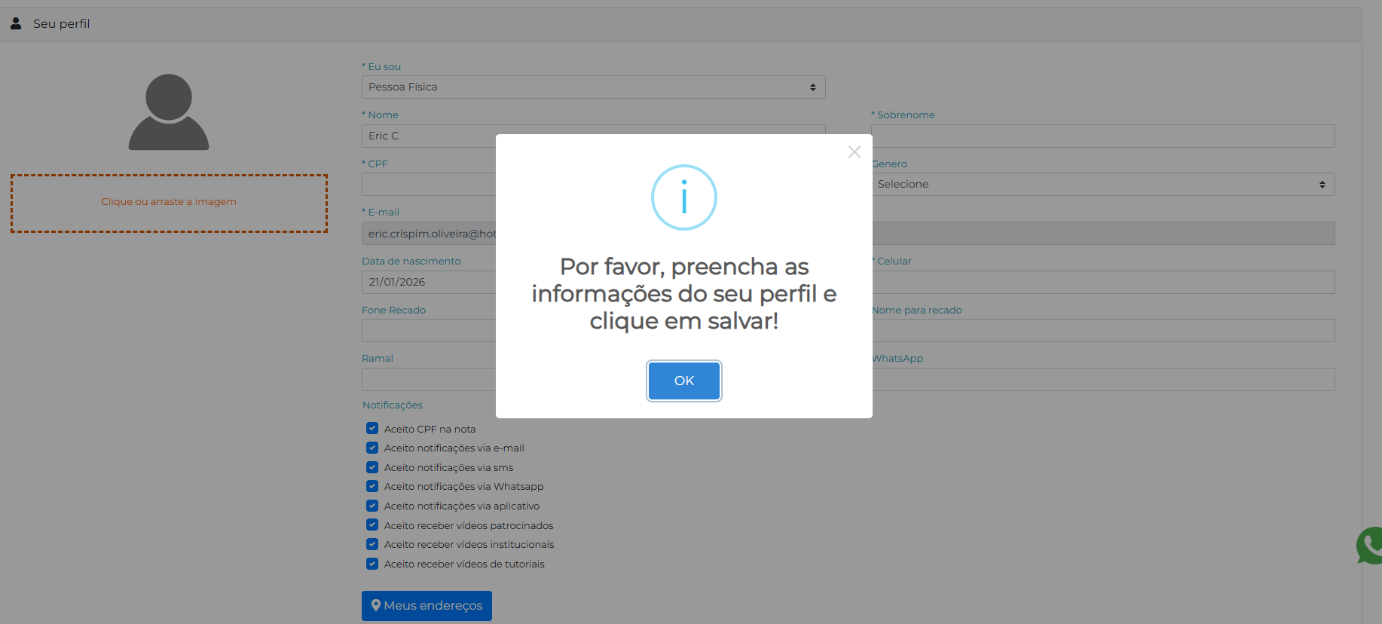Toggle Aceito receber vídeos patrocinados
Viewport: 1382px width, 624px height.
tap(372, 525)
